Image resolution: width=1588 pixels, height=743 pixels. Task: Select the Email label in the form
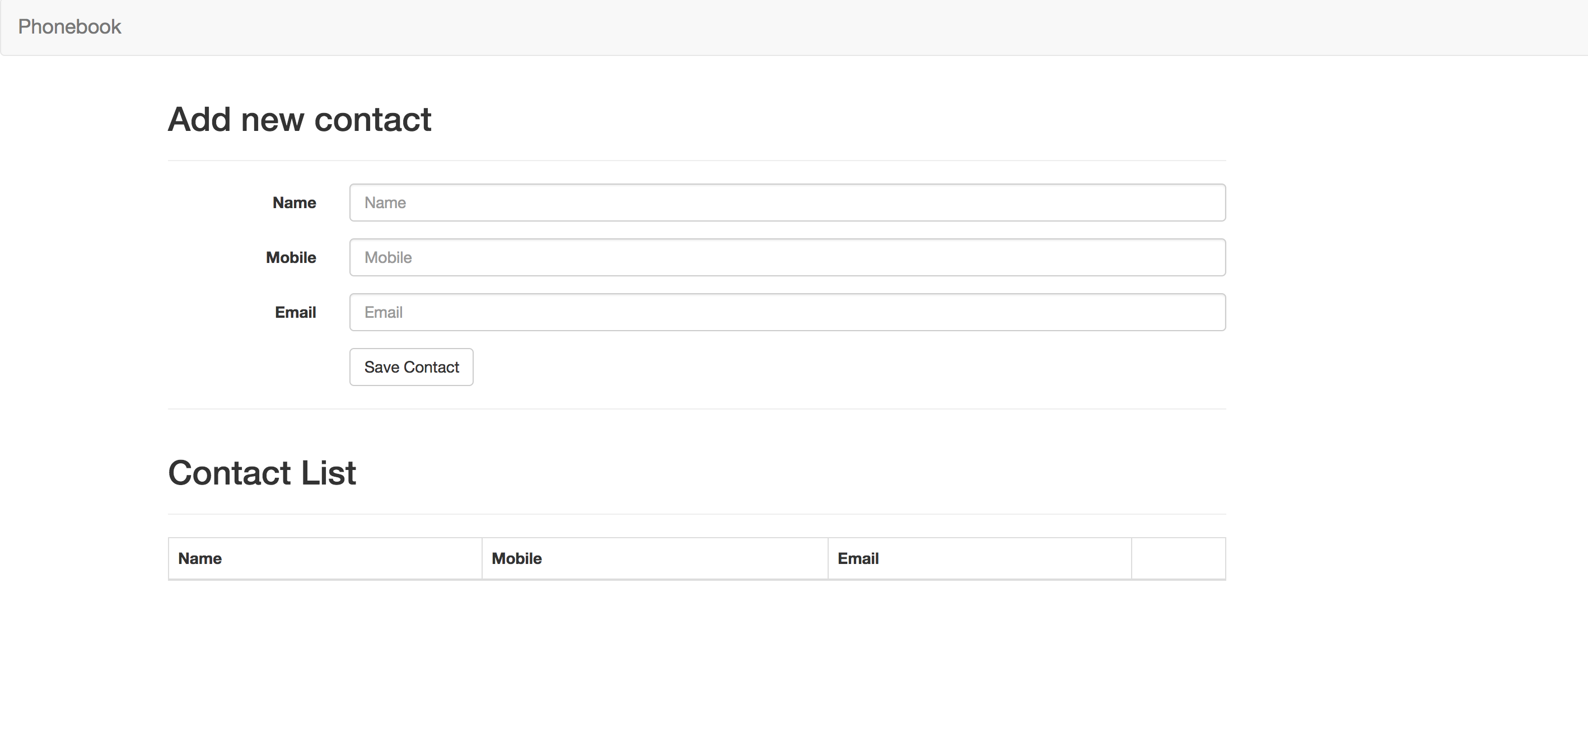click(295, 312)
